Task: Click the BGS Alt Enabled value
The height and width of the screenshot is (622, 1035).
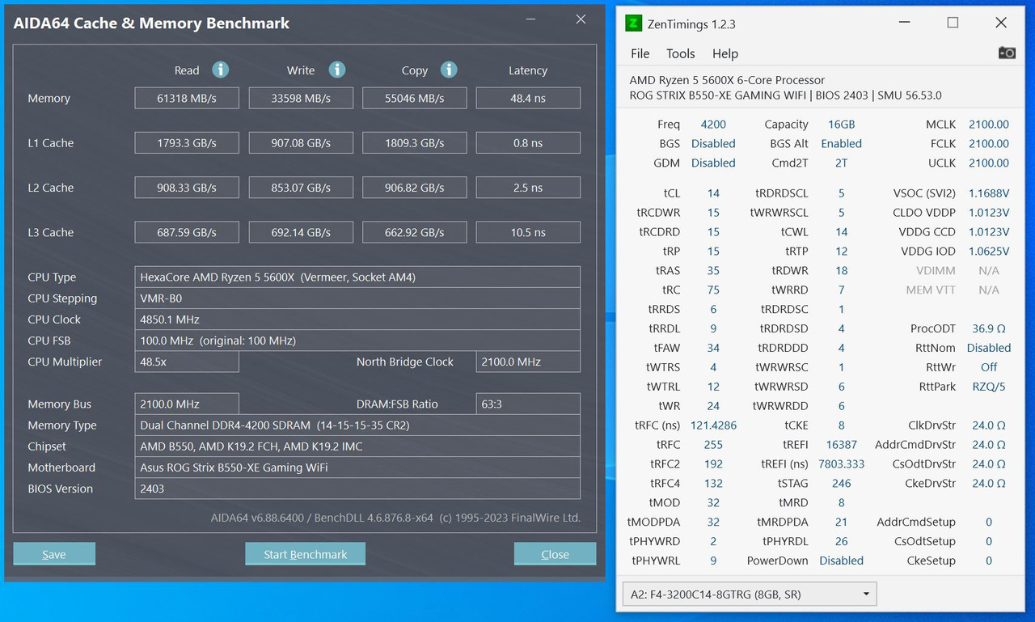Action: [x=842, y=144]
